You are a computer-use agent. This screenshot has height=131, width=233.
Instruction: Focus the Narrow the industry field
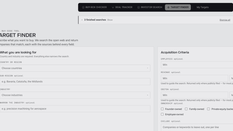(75, 109)
